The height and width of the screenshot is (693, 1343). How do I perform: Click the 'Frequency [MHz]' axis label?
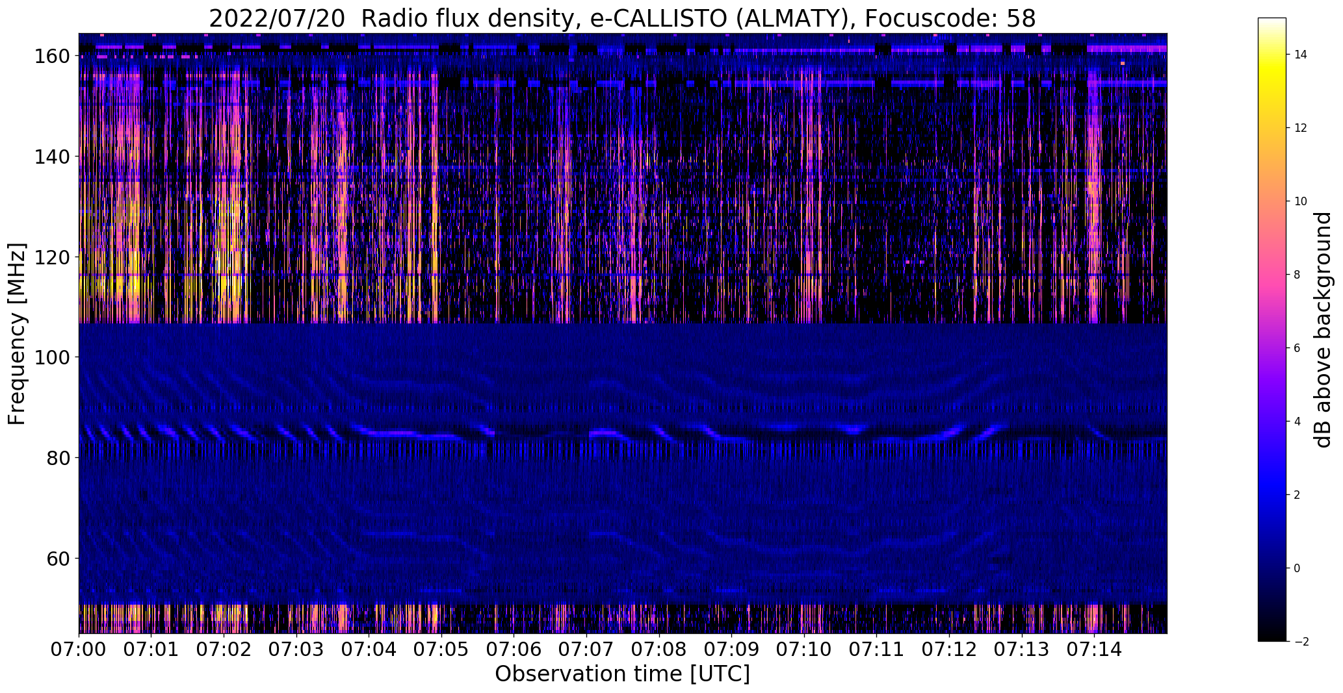point(18,334)
